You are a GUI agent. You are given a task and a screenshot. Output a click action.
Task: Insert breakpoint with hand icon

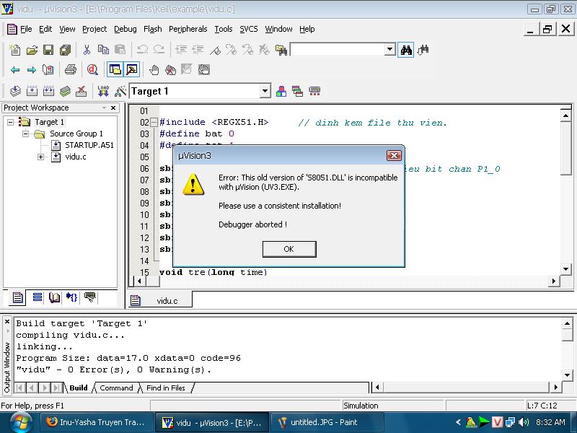point(154,69)
